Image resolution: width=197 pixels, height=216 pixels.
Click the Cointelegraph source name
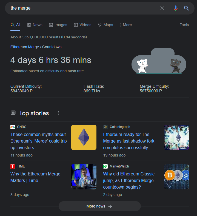tap(120, 127)
